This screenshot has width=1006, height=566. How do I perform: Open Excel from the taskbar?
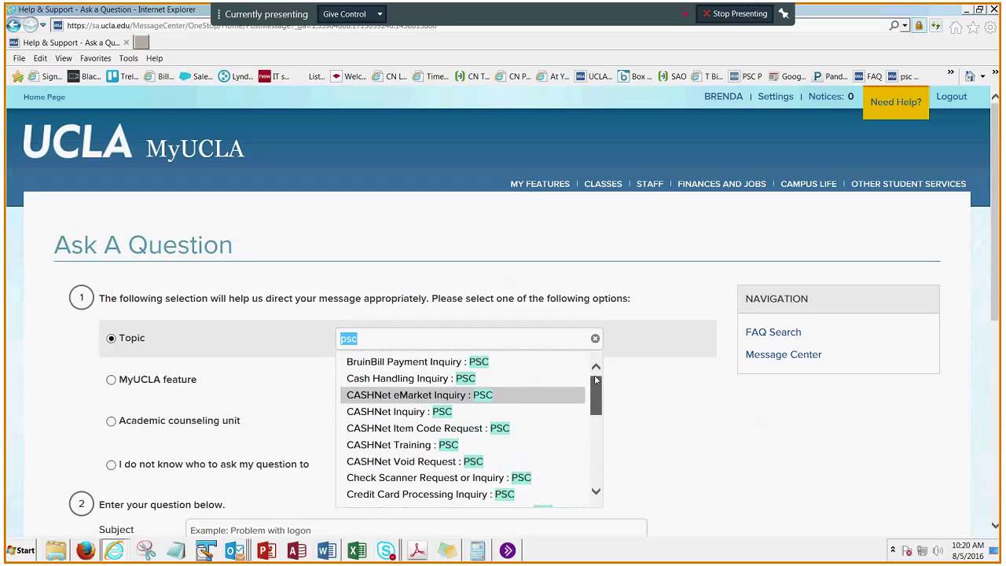356,550
